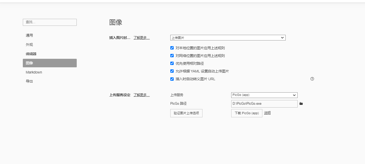Viewport: 365px width, 164px height.
Task: Click the 插入图片时 heading label
Action: (120, 38)
